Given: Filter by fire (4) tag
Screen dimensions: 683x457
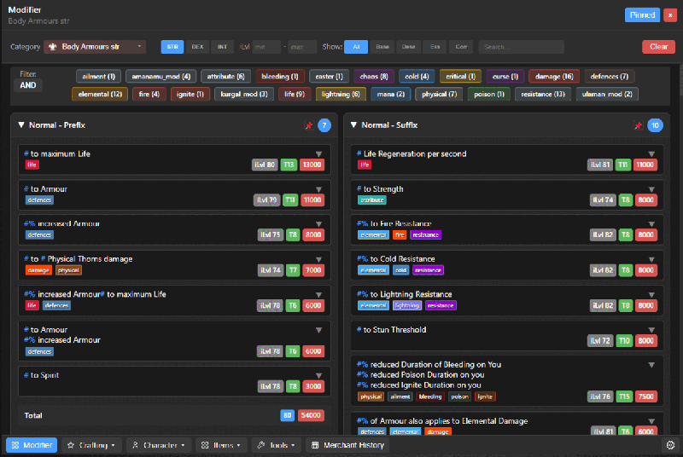Looking at the screenshot, I should pos(149,94).
